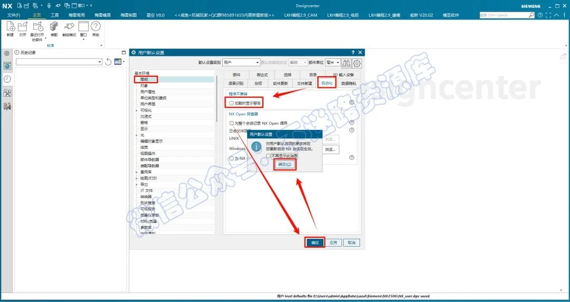Select 常规 in the settings tree
570x302 pixels.
pyautogui.click(x=145, y=79)
